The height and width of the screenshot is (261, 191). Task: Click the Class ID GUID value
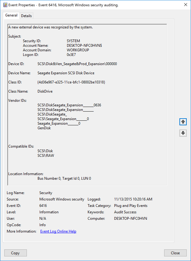pyautogui.click(x=71, y=82)
